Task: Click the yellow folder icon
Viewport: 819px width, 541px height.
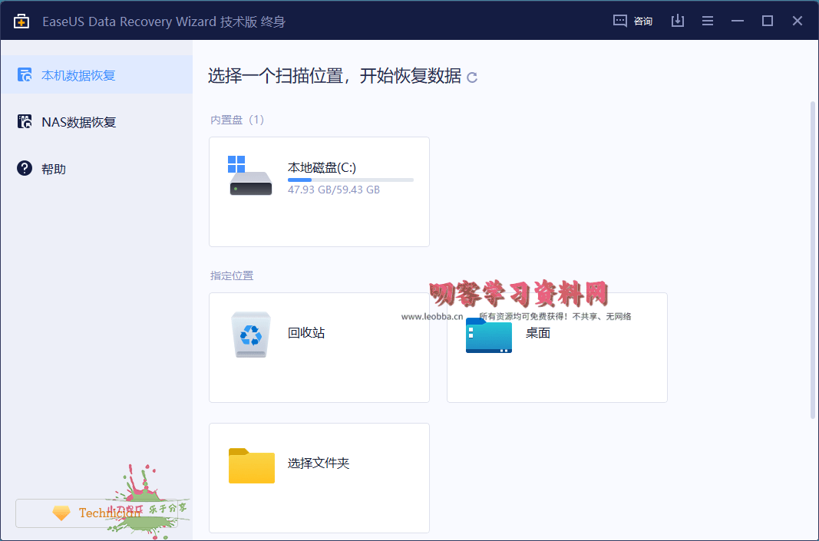Action: coord(252,466)
